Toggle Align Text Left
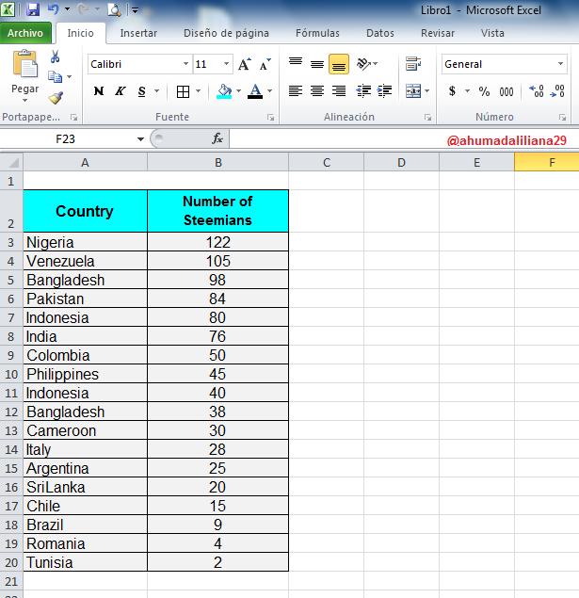 click(x=296, y=91)
